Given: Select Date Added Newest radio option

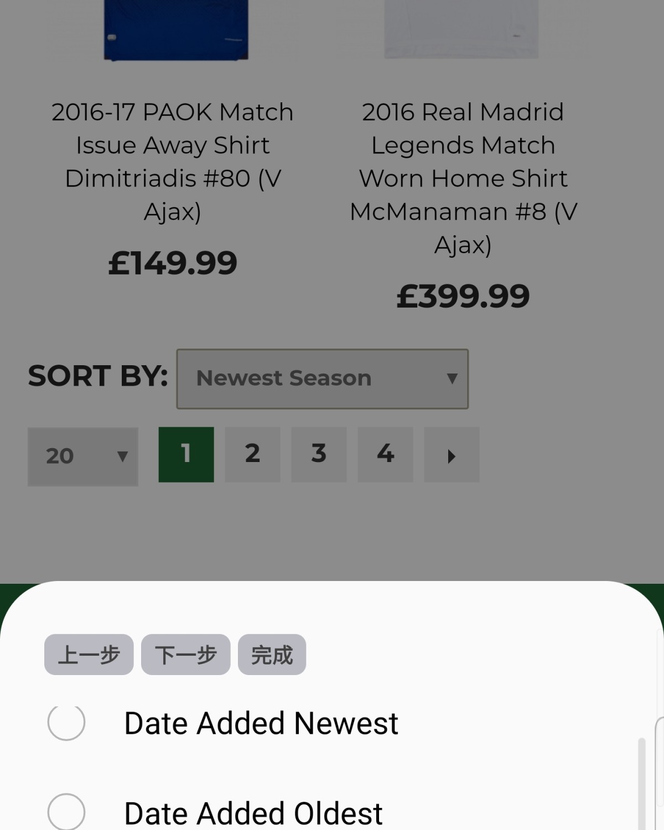Looking at the screenshot, I should click(x=66, y=722).
